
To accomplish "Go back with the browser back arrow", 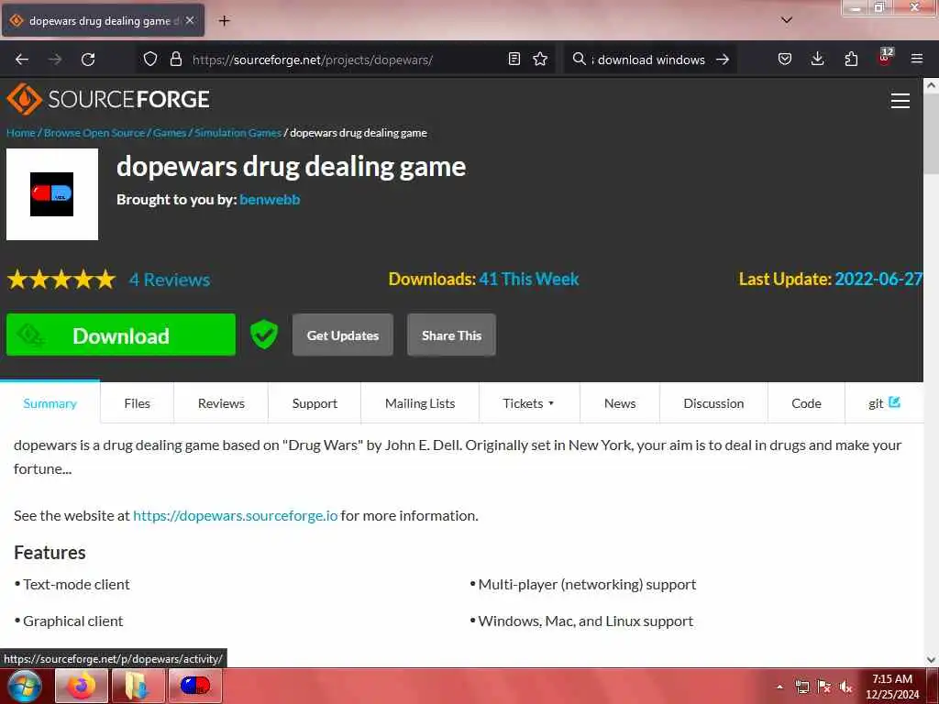I will (x=22, y=60).
